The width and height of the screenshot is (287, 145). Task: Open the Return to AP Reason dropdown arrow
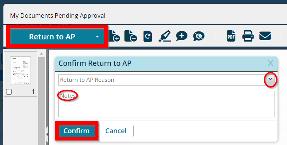(x=270, y=80)
